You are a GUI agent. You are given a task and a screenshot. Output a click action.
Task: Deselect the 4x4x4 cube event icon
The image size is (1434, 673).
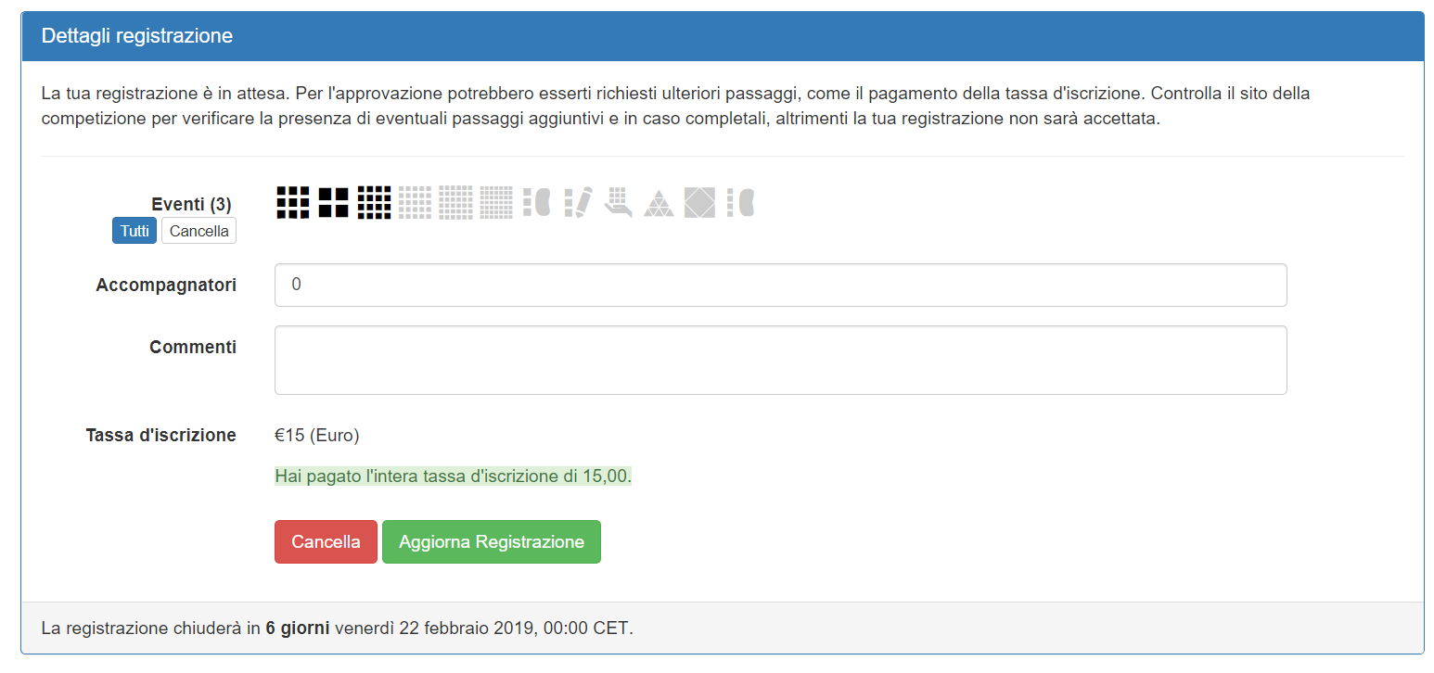pyautogui.click(x=375, y=202)
